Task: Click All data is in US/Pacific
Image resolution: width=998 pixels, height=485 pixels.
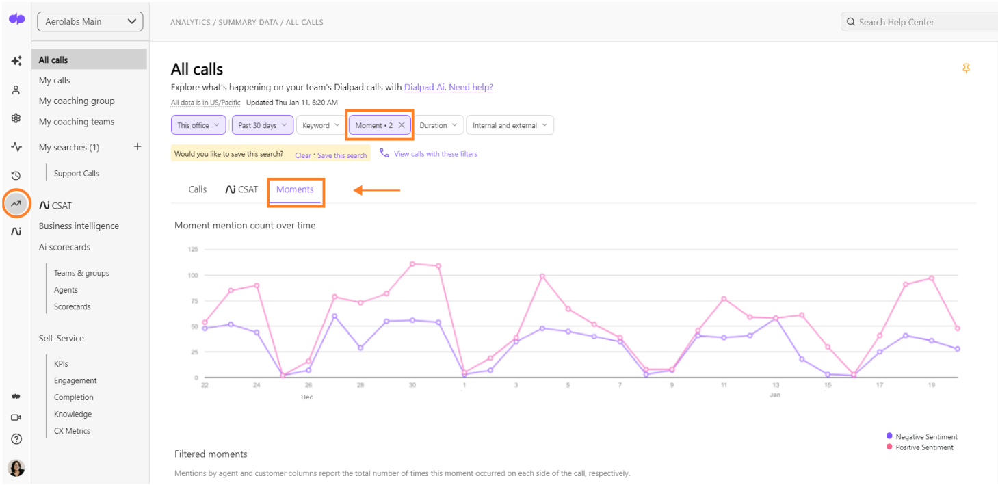Action: 205,103
